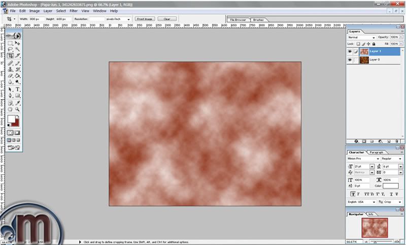This screenshot has height=245, width=406.
Task: Select the Blur tool
Action: tap(10, 82)
